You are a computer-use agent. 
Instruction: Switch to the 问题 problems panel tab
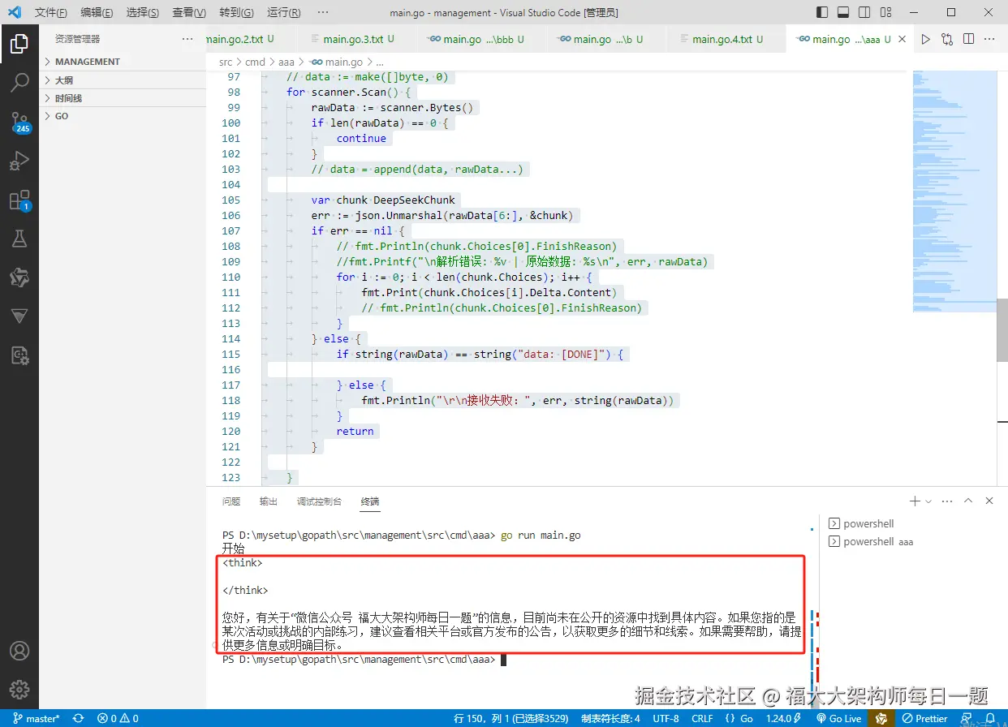(231, 501)
